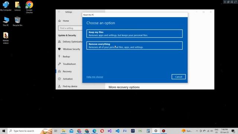The height and width of the screenshot is (134, 238).
Task: Open Opera browser from the taskbar
Action: [x=102, y=131]
